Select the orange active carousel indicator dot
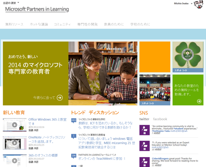 pos(105,49)
